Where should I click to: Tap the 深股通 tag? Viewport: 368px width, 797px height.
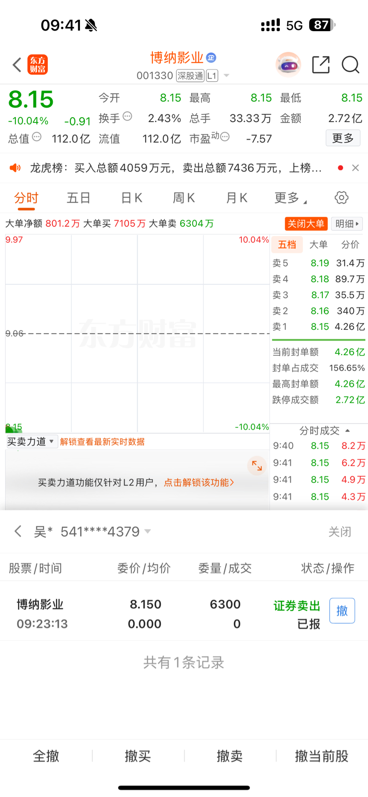(x=190, y=76)
